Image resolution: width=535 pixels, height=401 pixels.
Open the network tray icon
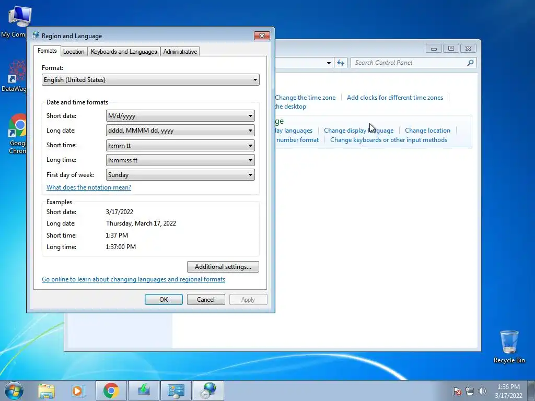click(x=470, y=391)
